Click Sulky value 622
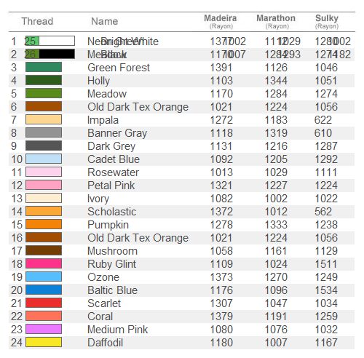 323,120
